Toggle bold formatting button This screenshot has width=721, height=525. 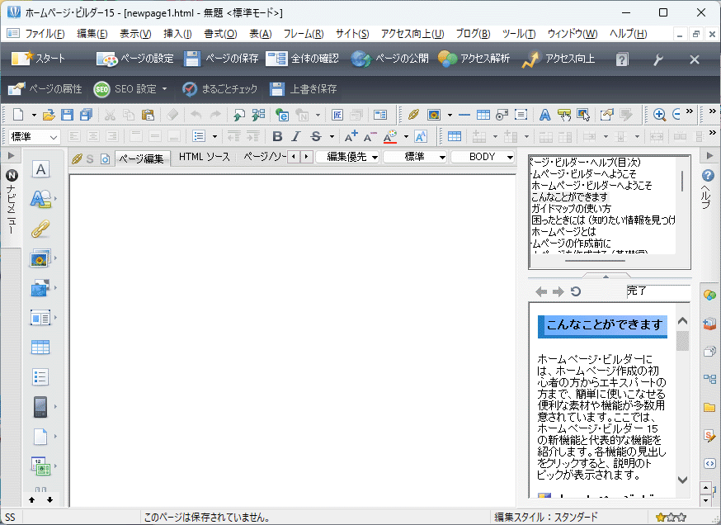point(277,136)
